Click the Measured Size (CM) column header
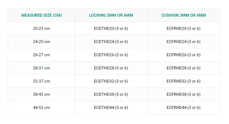This screenshot has width=229, height=124. click(41, 15)
